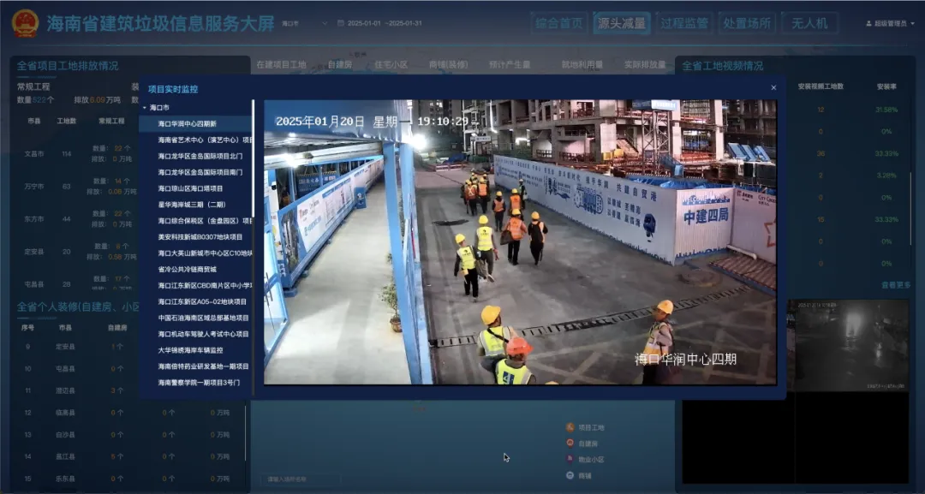
Task: Collapse the 海口市 tree node
Action: (x=145, y=108)
